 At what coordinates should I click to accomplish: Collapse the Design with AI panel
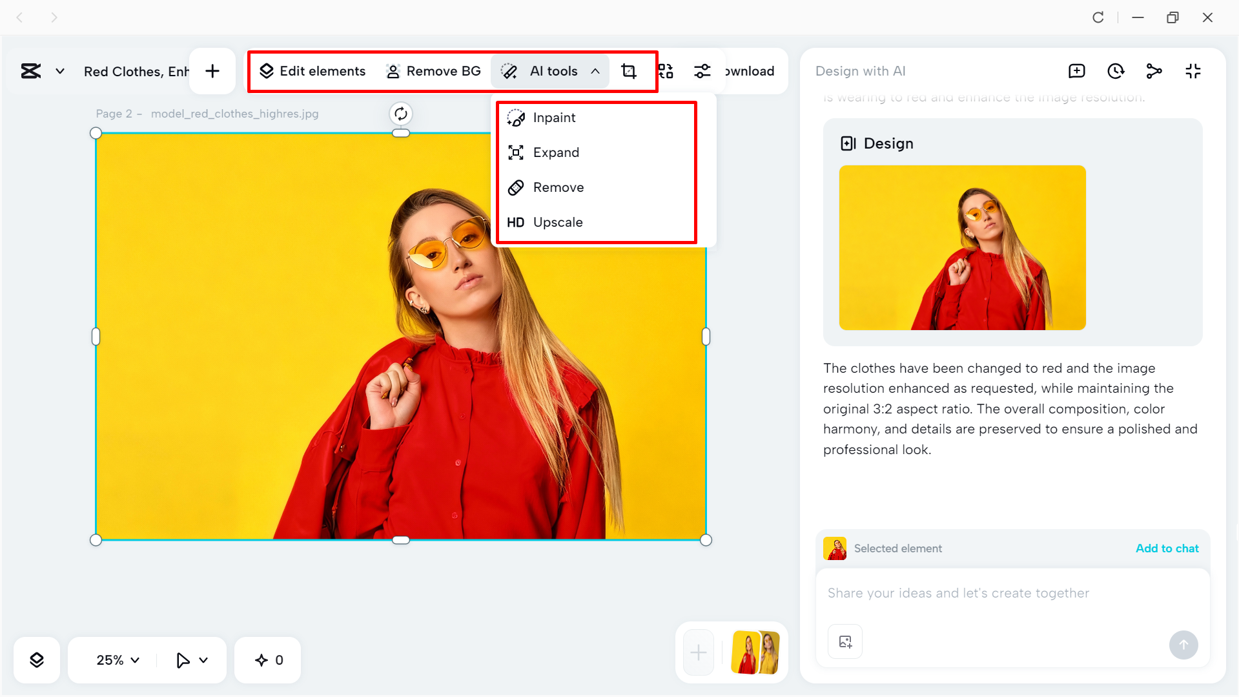coord(1193,71)
